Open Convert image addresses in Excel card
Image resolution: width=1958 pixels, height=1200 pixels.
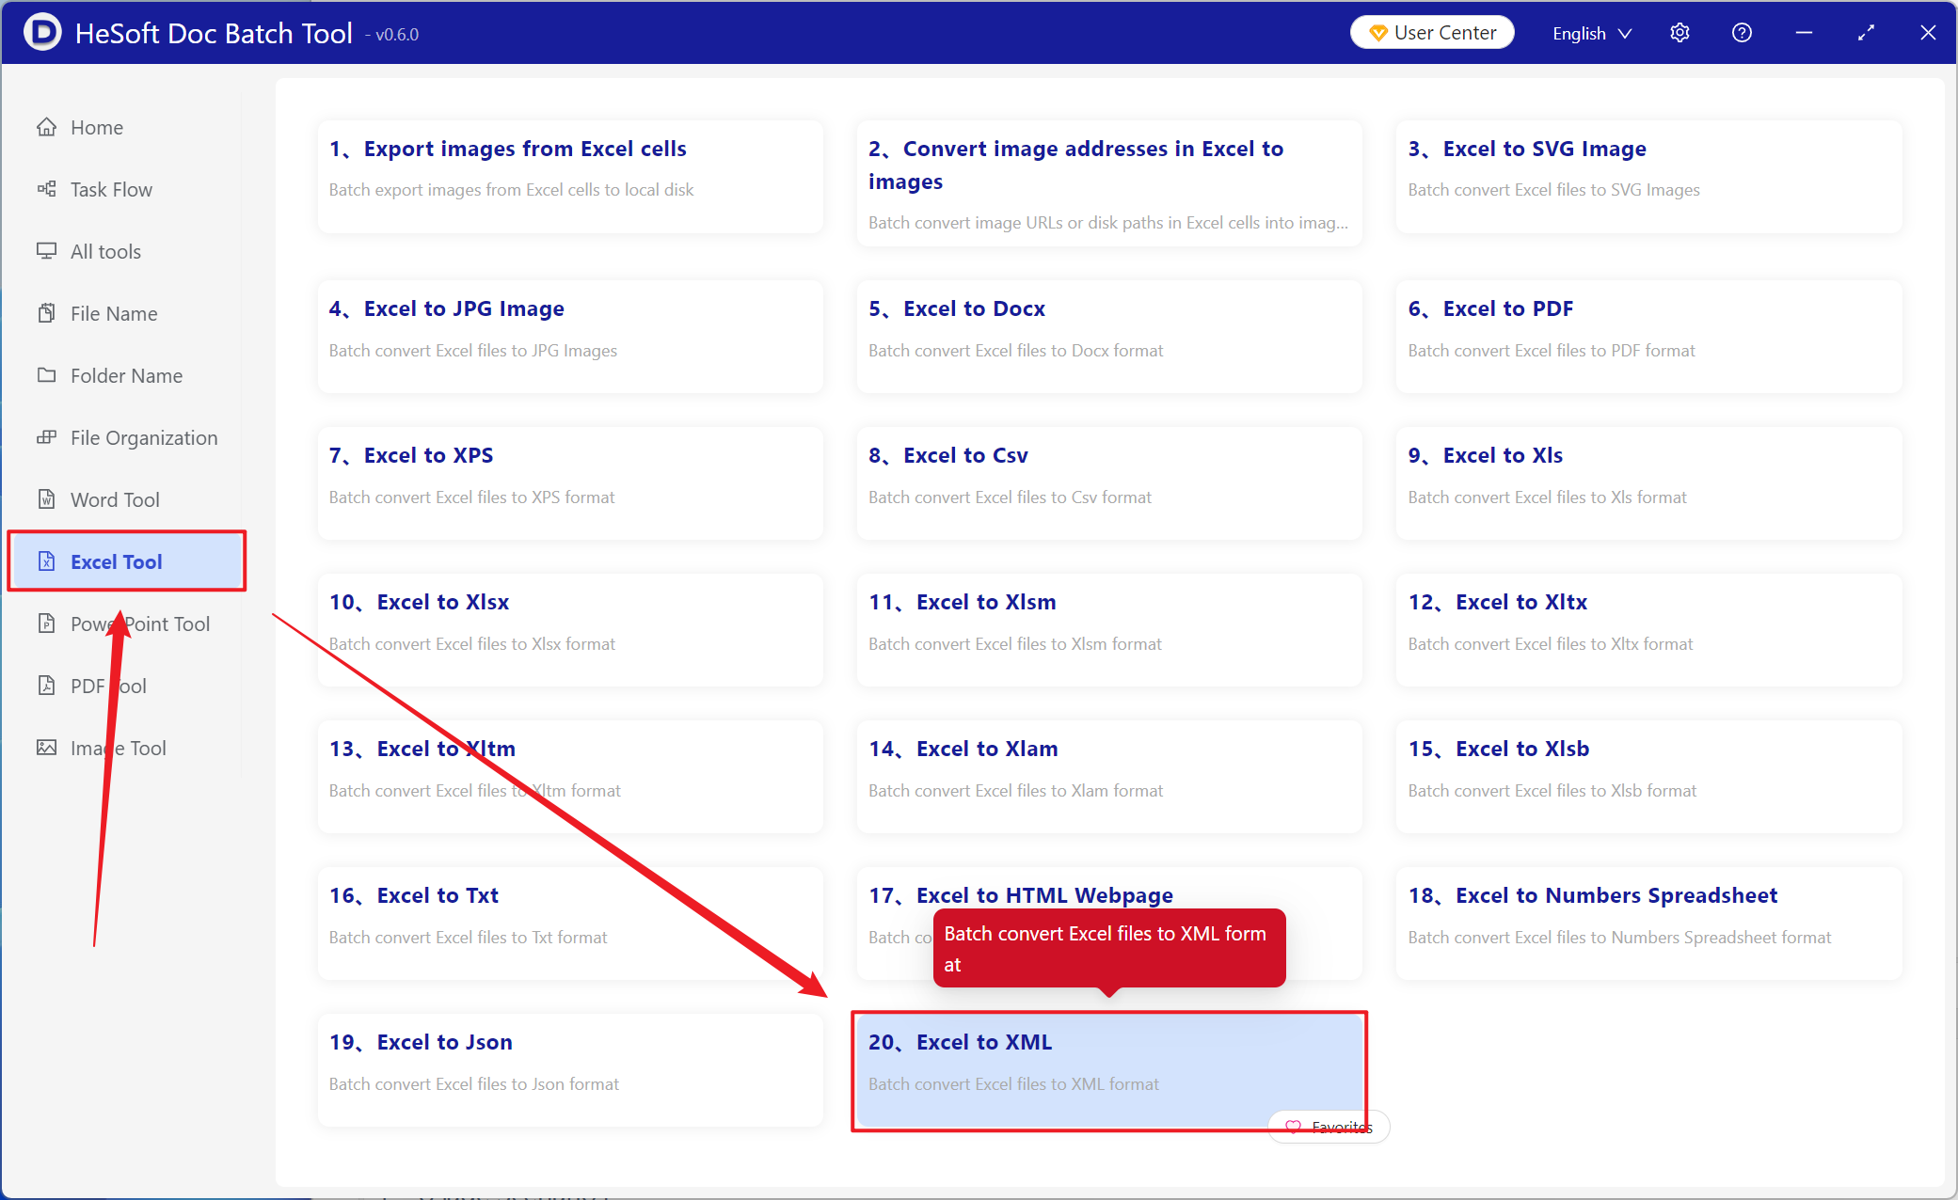(1109, 183)
